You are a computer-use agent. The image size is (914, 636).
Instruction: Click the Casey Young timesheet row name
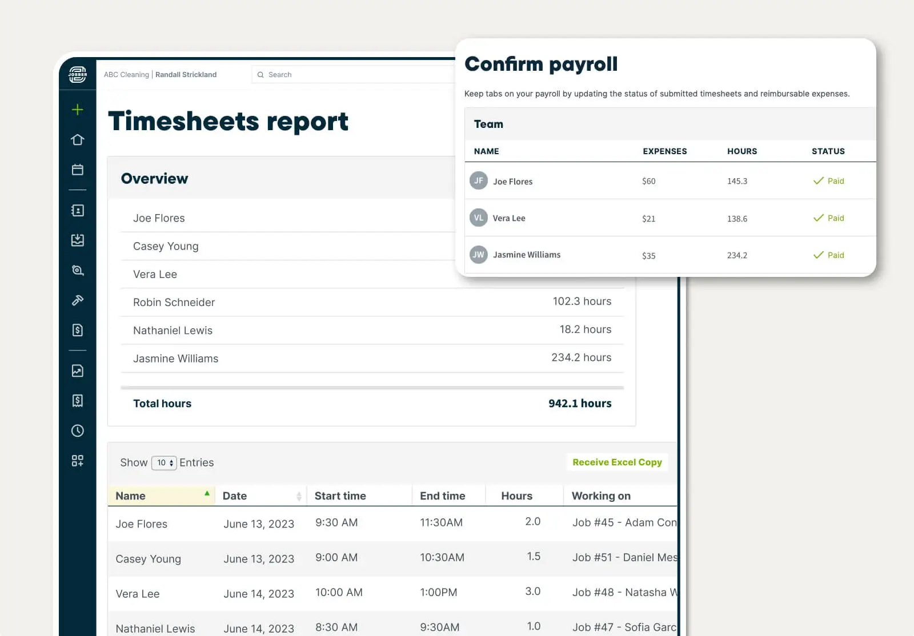148,559
